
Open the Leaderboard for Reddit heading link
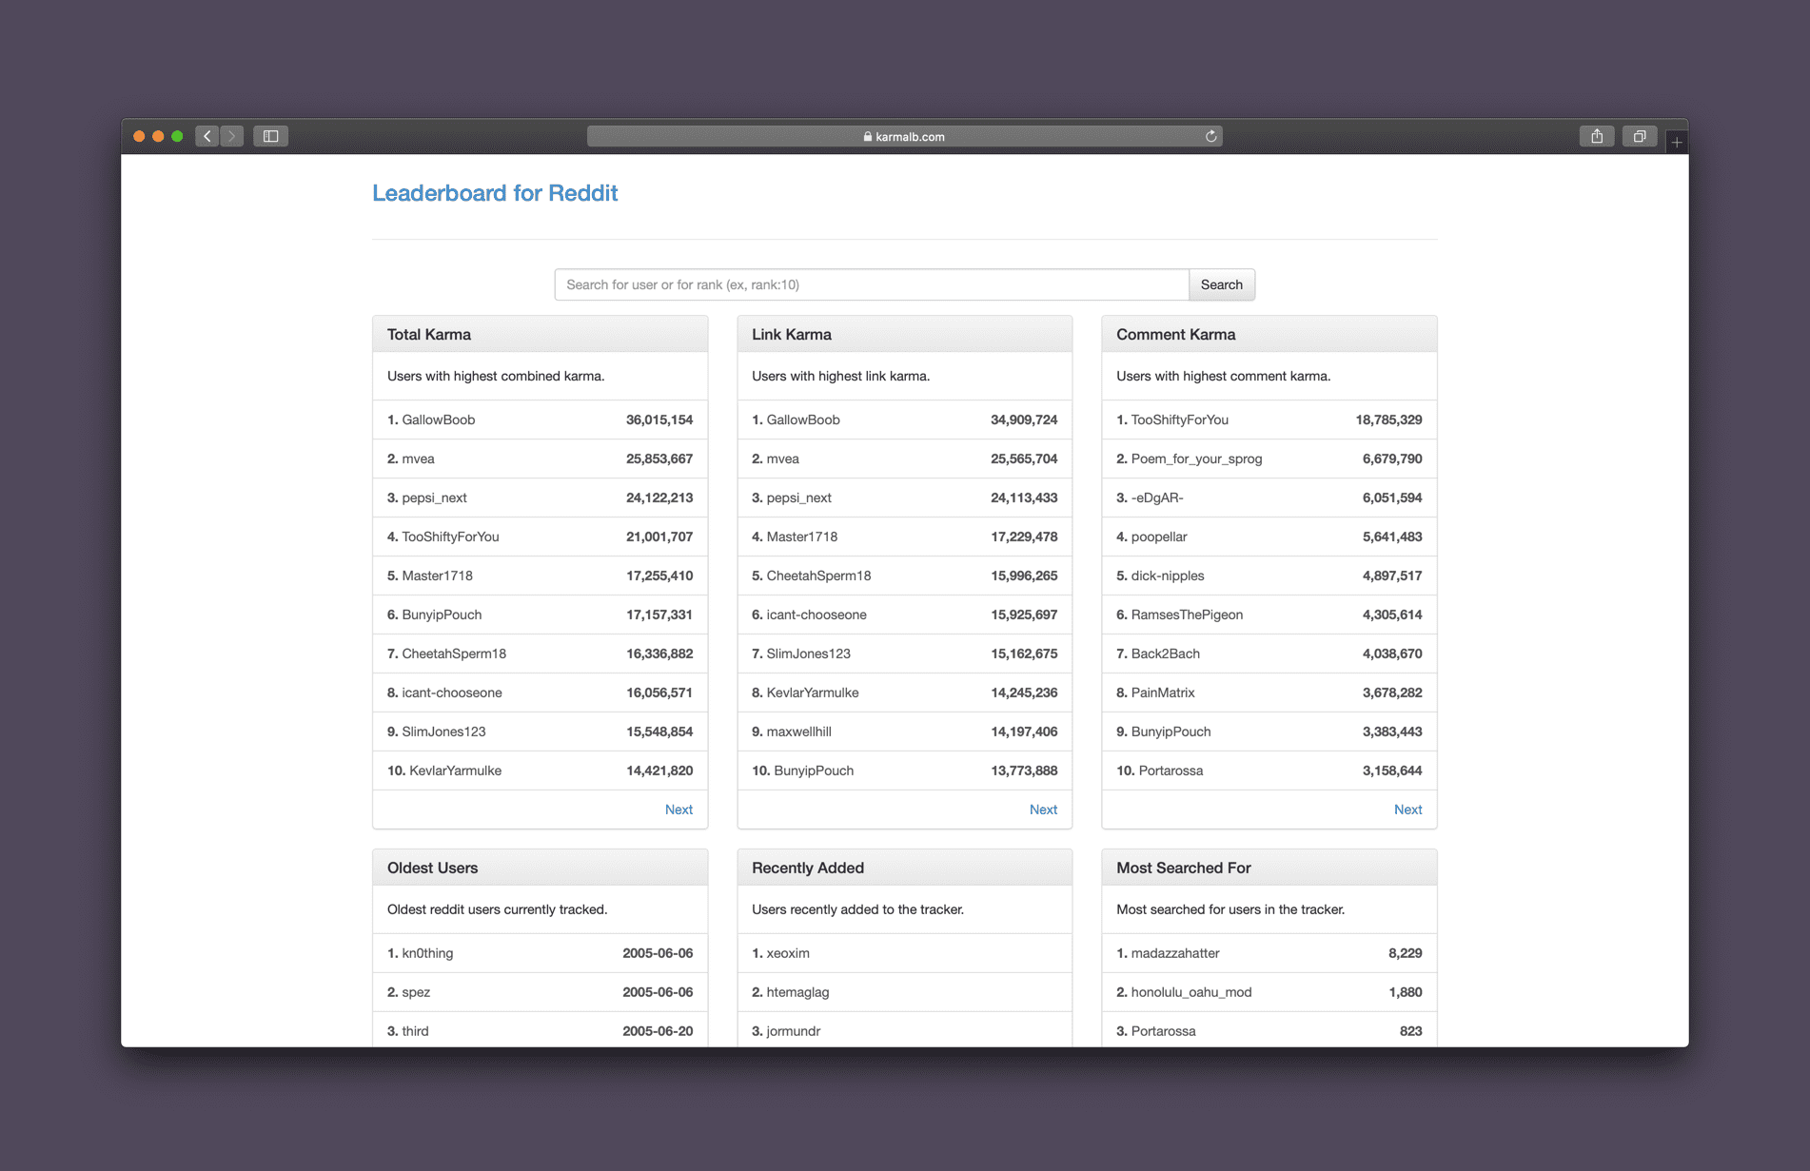(x=495, y=193)
